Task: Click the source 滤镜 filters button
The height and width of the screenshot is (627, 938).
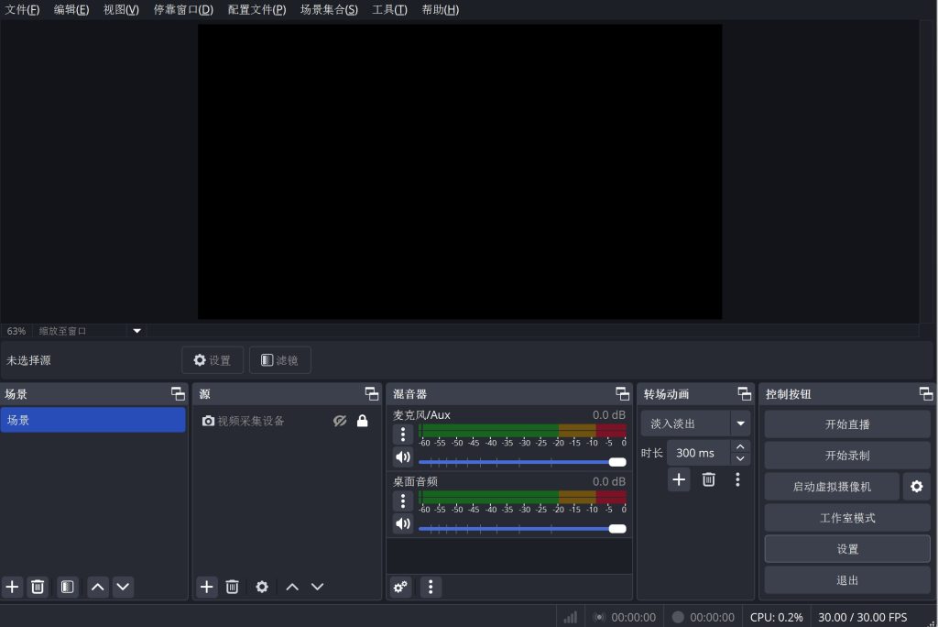Action: pos(280,360)
